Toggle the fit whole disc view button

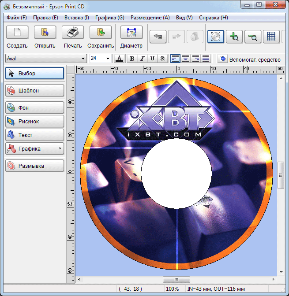click(216, 37)
